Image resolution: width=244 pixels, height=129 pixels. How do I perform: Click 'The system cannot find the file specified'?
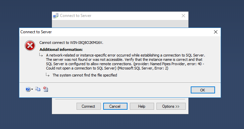click(x=85, y=75)
